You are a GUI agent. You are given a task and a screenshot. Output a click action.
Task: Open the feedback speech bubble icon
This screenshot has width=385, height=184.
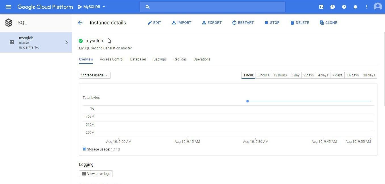pos(333,7)
